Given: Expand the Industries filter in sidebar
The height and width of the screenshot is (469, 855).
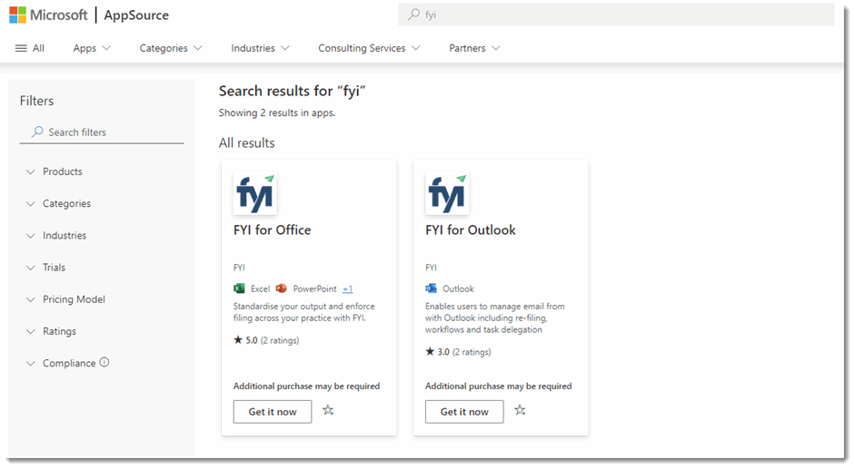Looking at the screenshot, I should pyautogui.click(x=56, y=236).
